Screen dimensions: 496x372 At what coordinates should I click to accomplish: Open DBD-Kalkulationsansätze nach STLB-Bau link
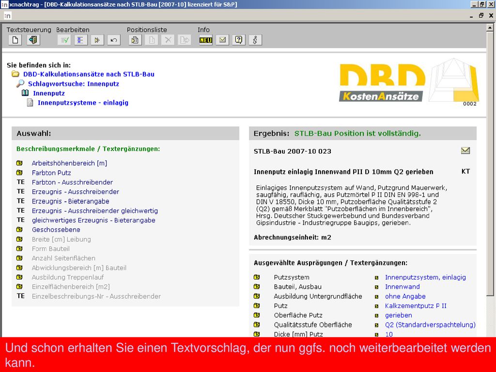[89, 74]
